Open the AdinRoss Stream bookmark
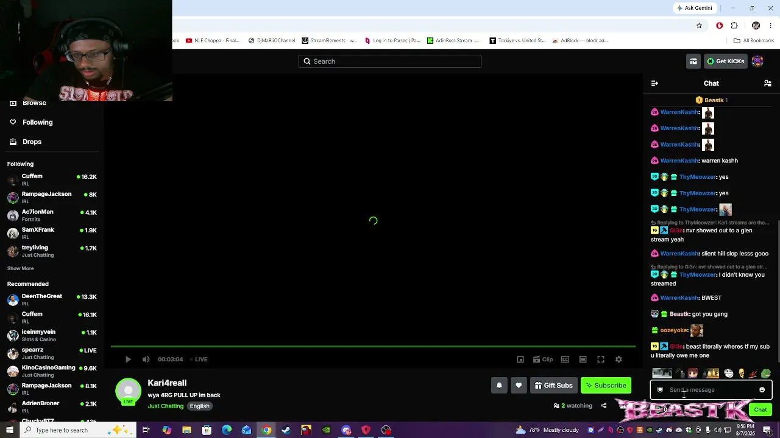780x438 pixels. point(453,41)
